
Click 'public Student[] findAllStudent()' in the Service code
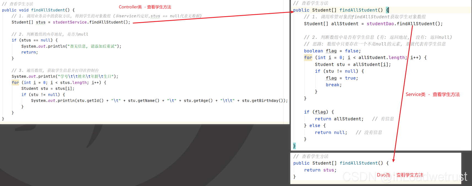(x=338, y=10)
